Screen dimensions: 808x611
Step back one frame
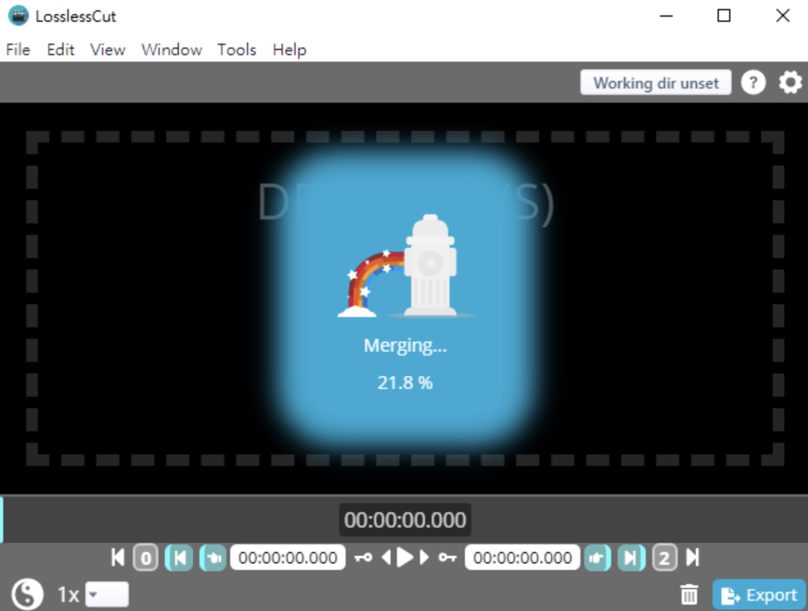coord(386,558)
